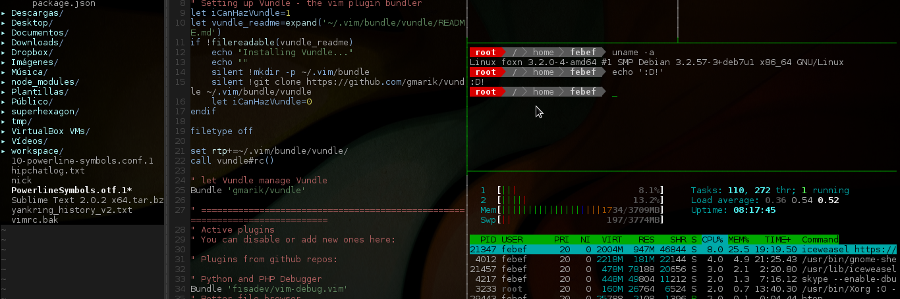Expand the Música/ folder arrow
Image resolution: width=900 pixels, height=299 pixels.
click(x=4, y=72)
